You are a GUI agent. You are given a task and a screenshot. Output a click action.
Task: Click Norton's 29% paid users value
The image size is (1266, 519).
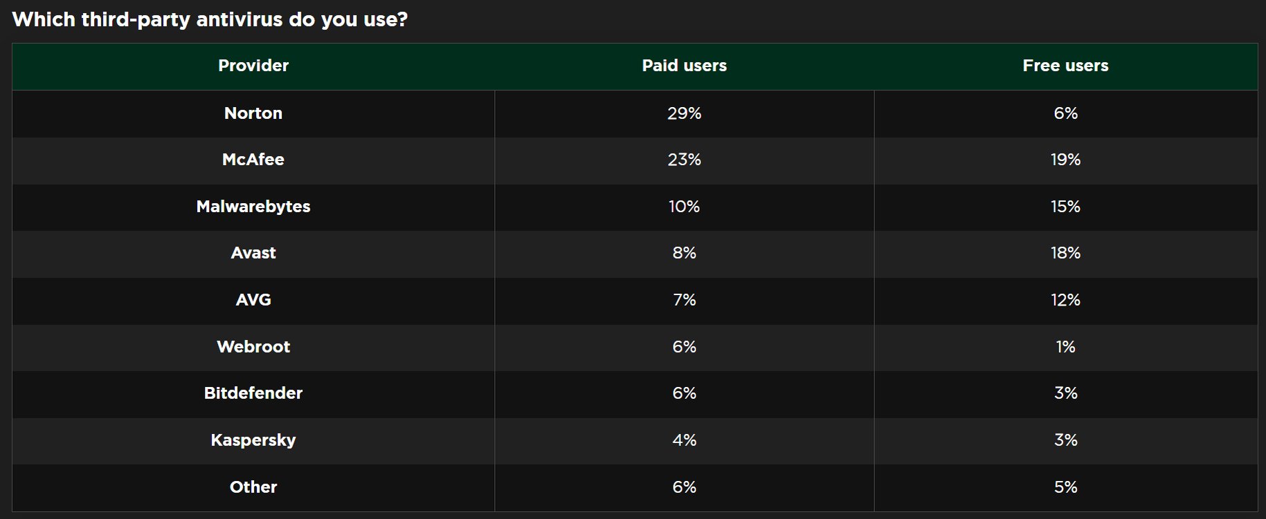(x=684, y=113)
